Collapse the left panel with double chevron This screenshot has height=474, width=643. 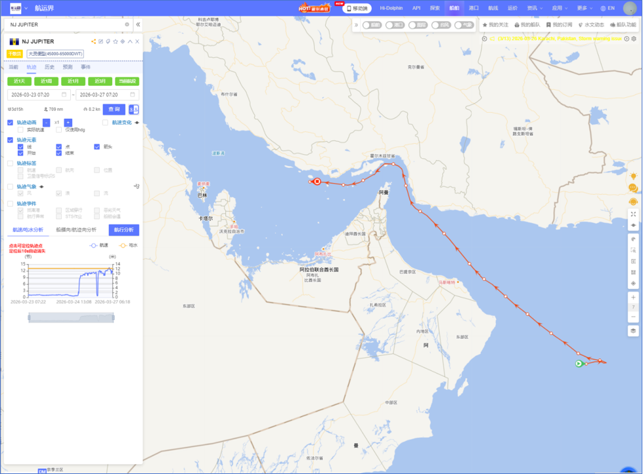pyautogui.click(x=138, y=24)
